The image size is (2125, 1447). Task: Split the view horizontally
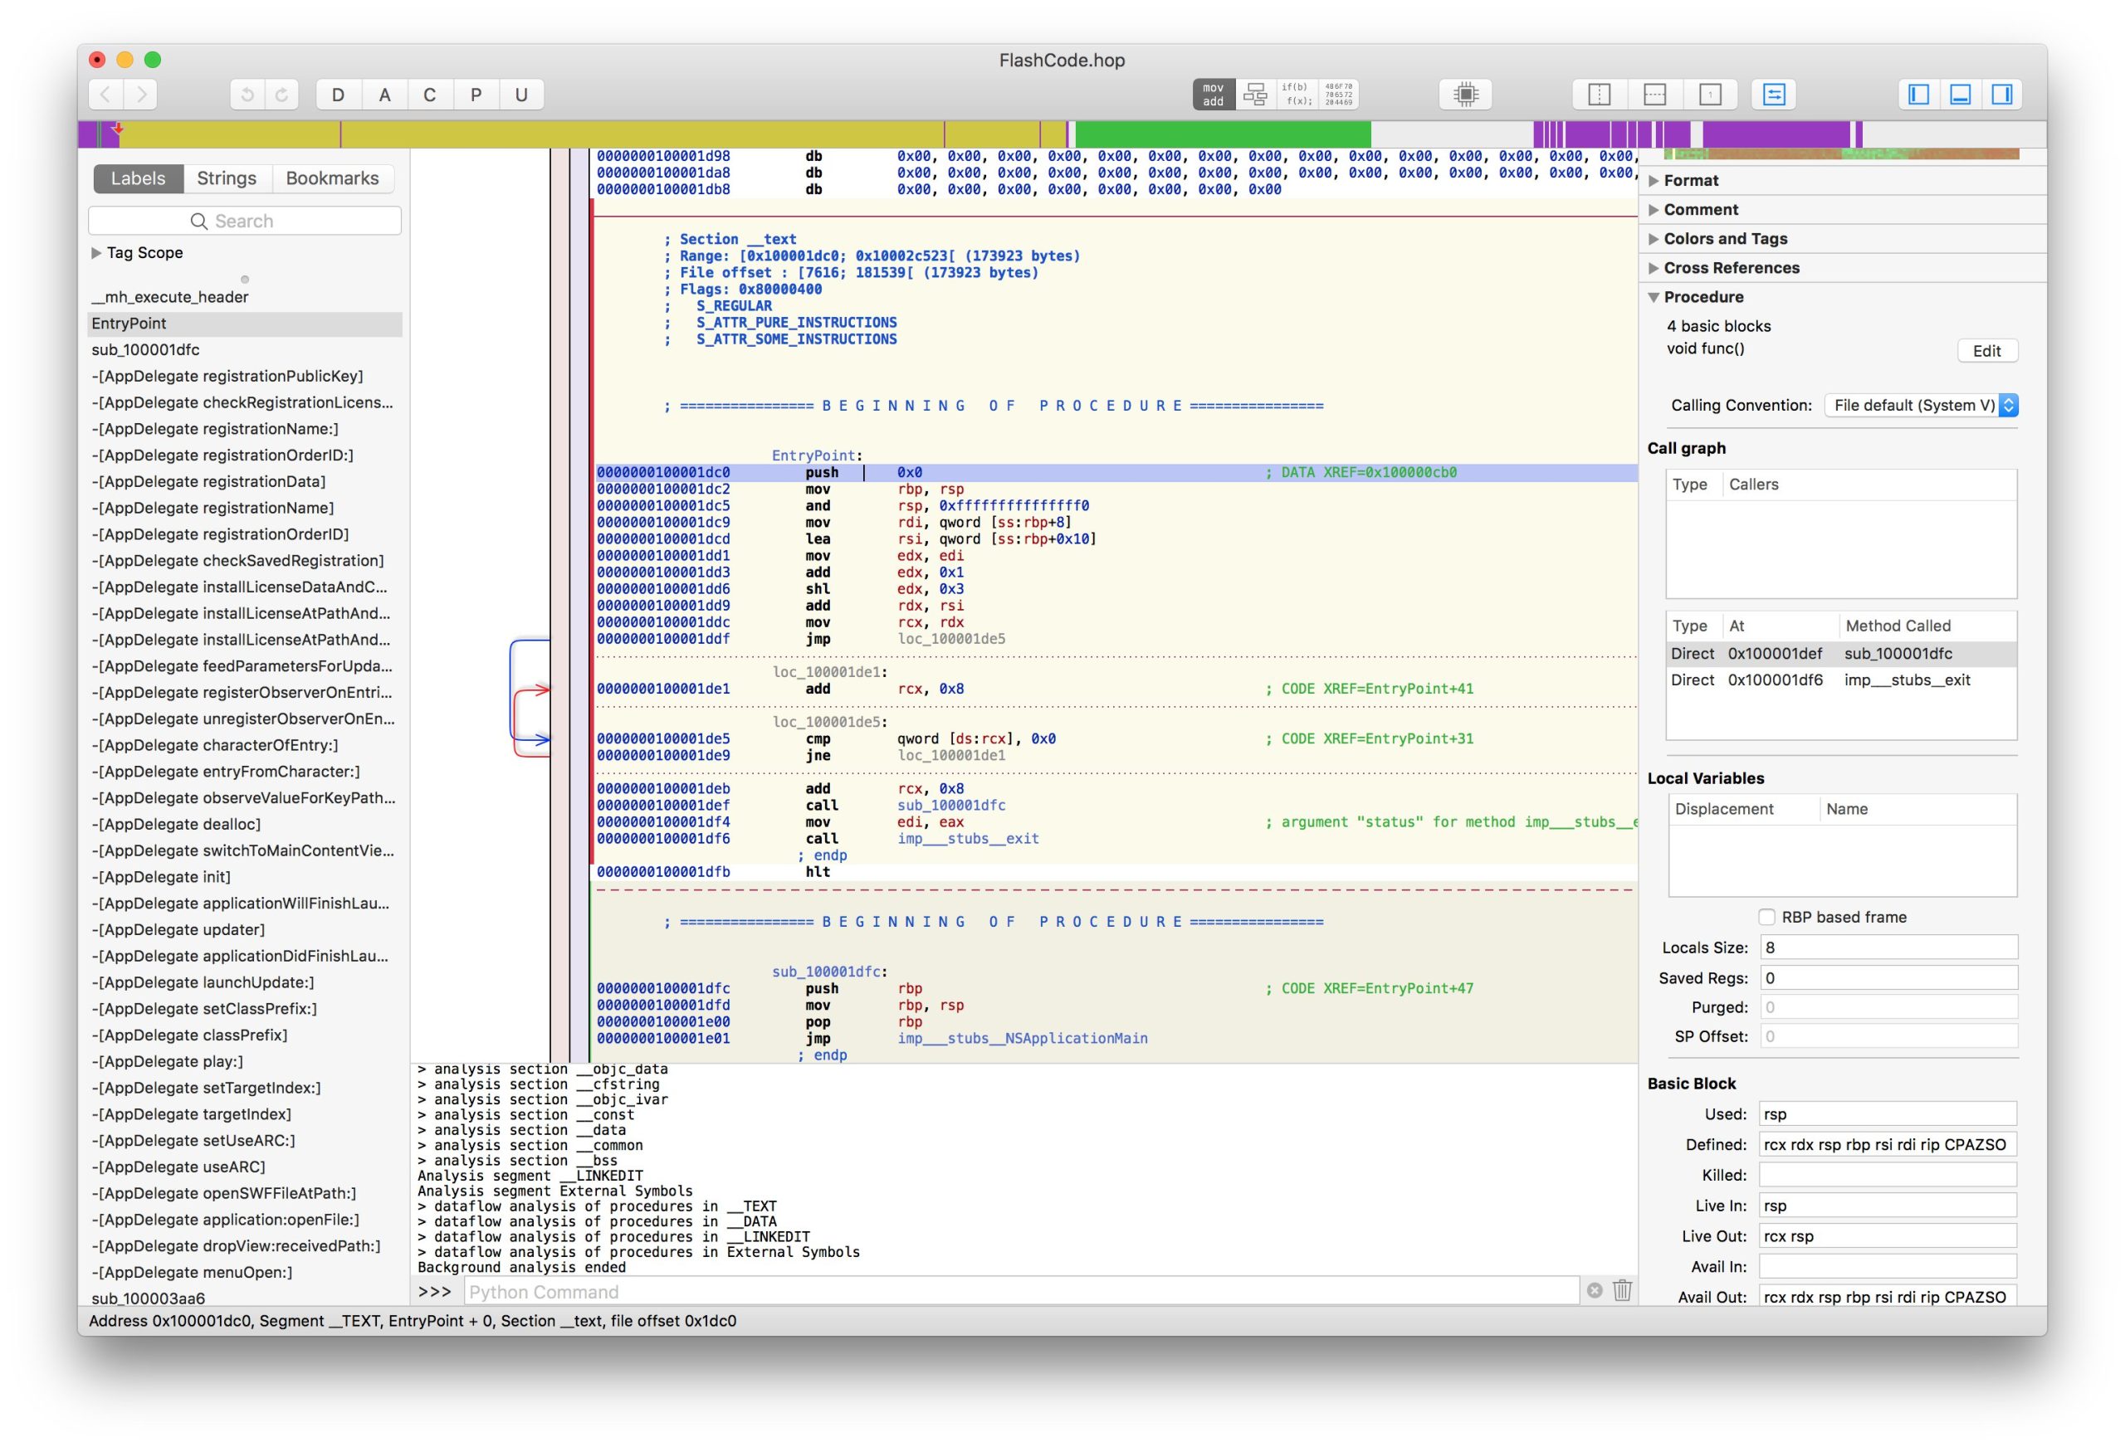coord(1654,94)
